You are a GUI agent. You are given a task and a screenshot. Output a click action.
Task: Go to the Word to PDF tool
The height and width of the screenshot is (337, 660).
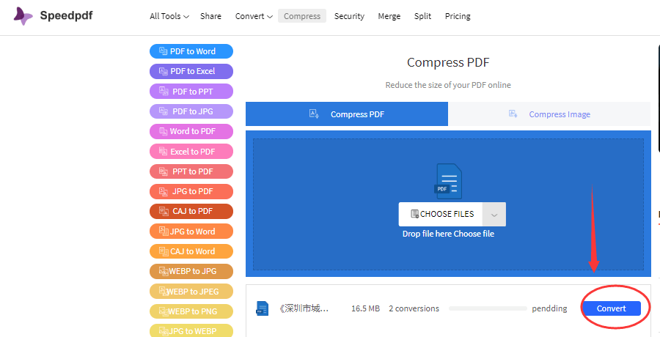coord(191,131)
